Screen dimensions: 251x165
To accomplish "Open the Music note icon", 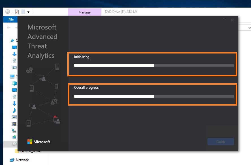I will 14,110.
